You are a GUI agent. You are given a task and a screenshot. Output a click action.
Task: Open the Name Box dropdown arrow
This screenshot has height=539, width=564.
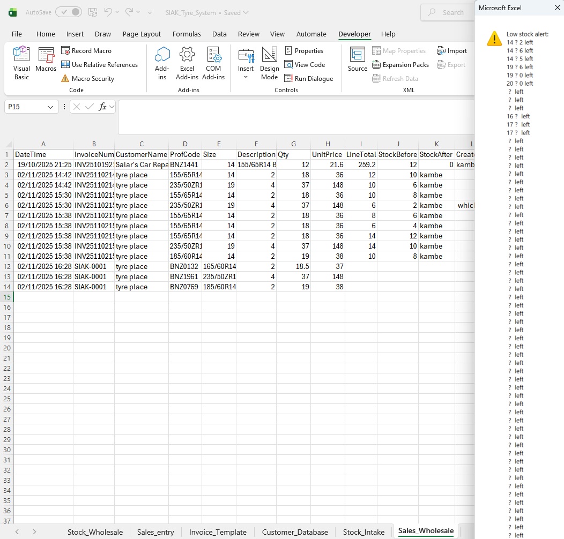(50, 107)
